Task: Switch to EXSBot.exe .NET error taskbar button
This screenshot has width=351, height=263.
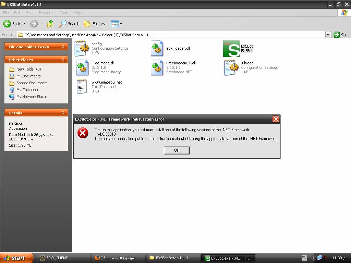Action: (228, 258)
